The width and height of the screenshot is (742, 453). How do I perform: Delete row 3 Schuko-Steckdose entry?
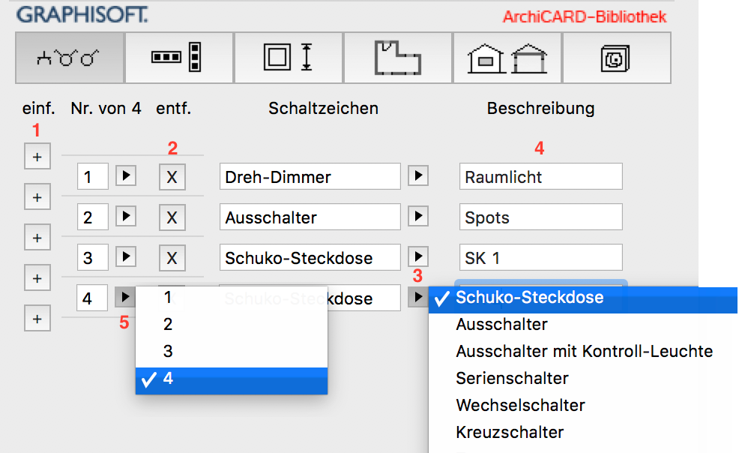172,258
